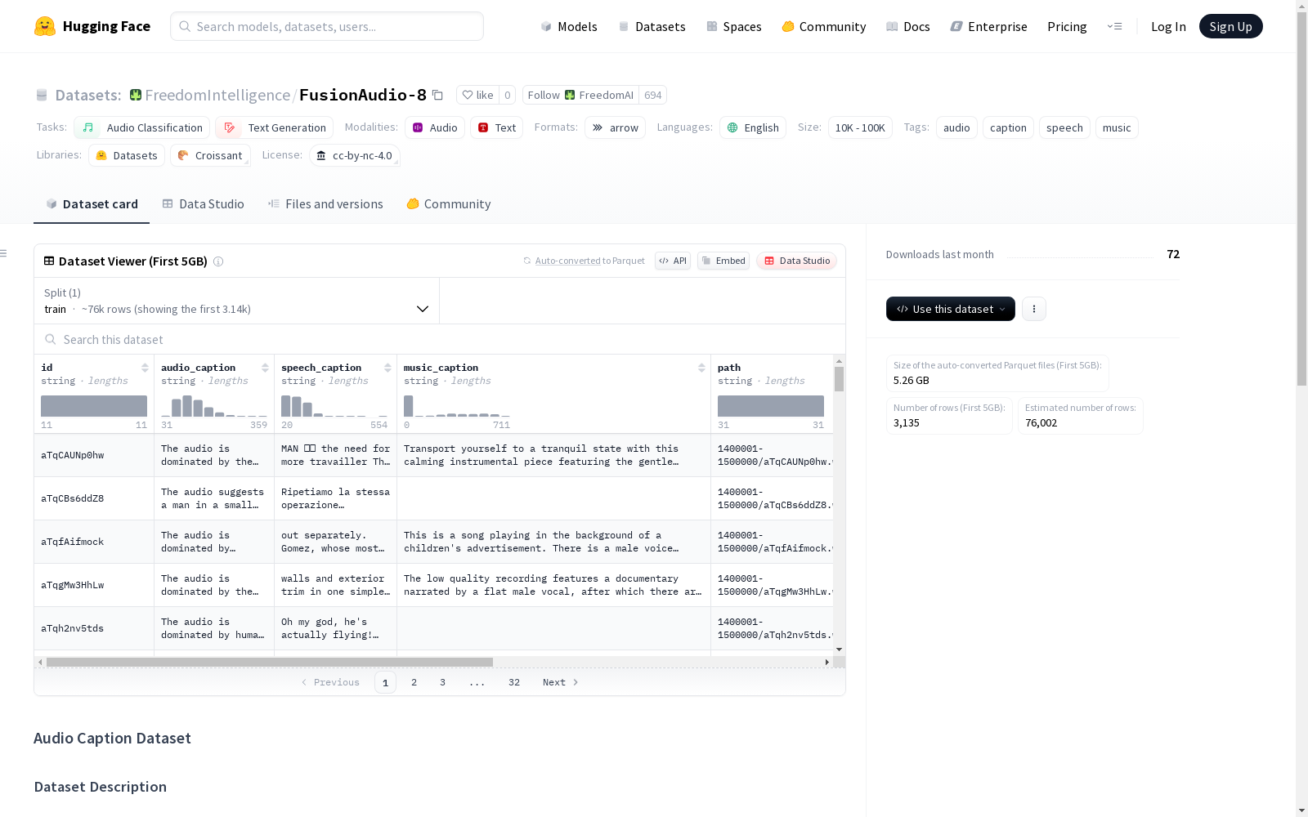1308x817 pixels.
Task: Jump to page 32 of the dataset
Action: click(514, 682)
